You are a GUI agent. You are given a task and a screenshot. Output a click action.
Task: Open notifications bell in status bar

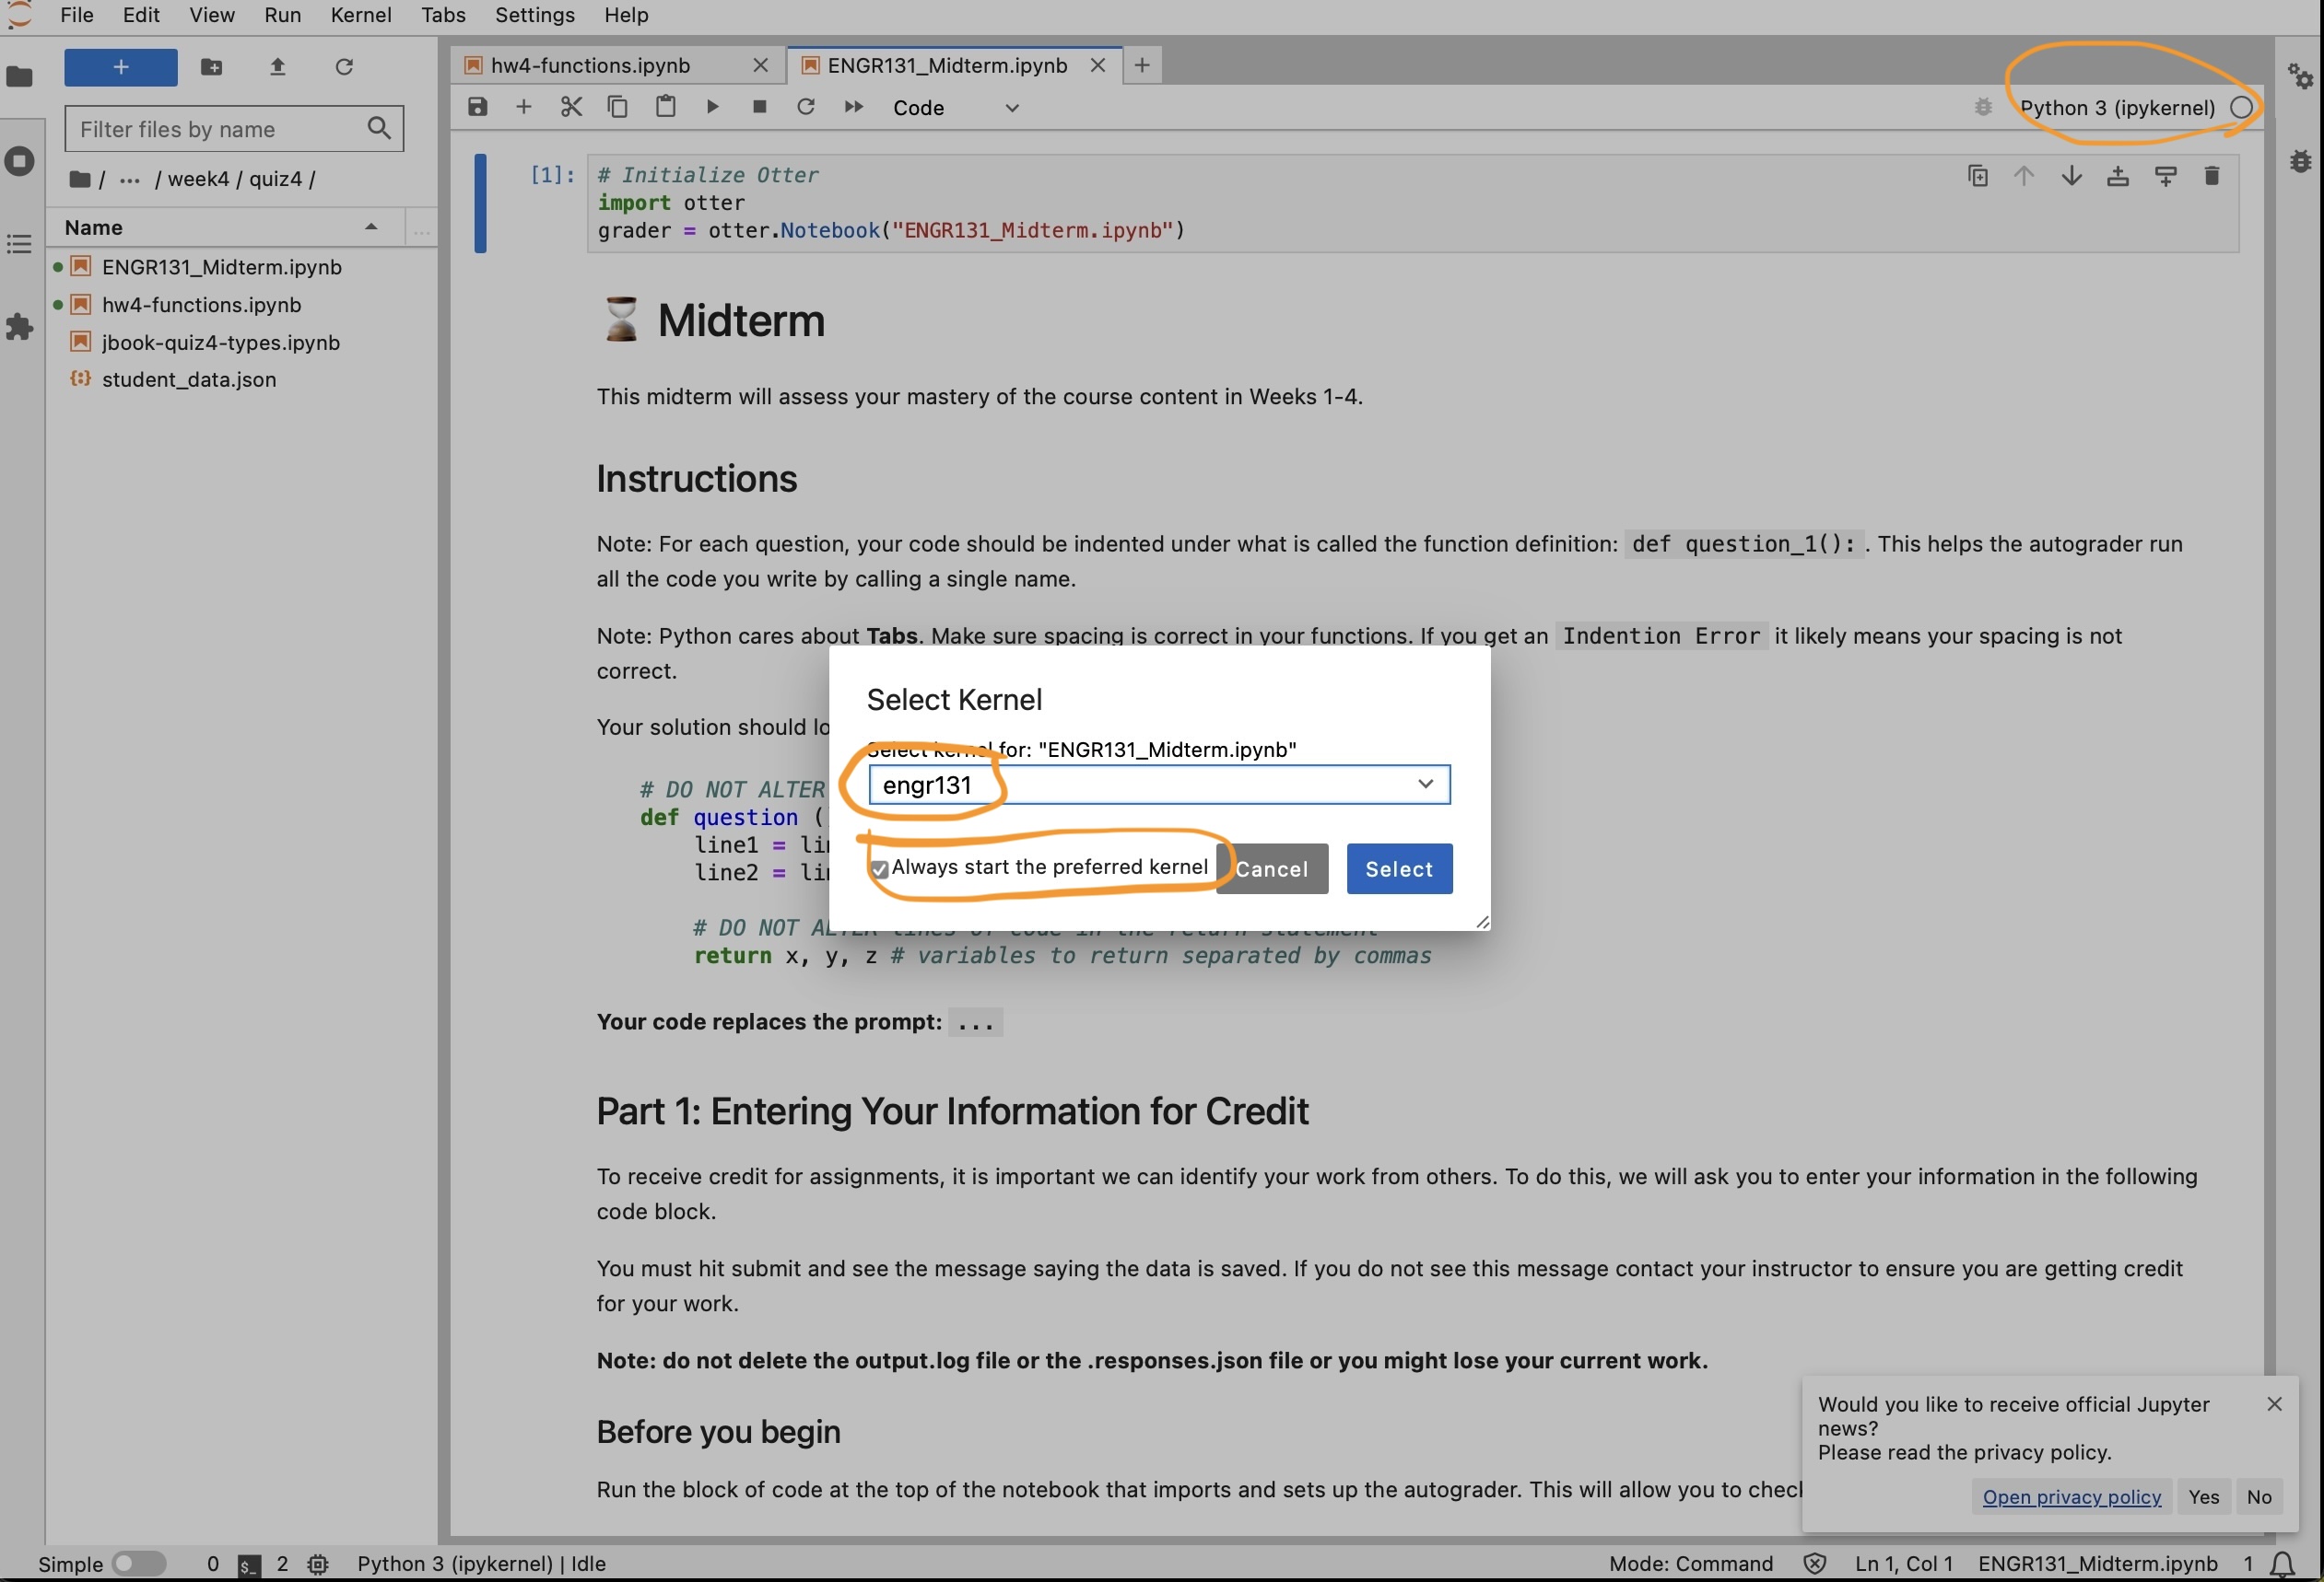click(2283, 1564)
